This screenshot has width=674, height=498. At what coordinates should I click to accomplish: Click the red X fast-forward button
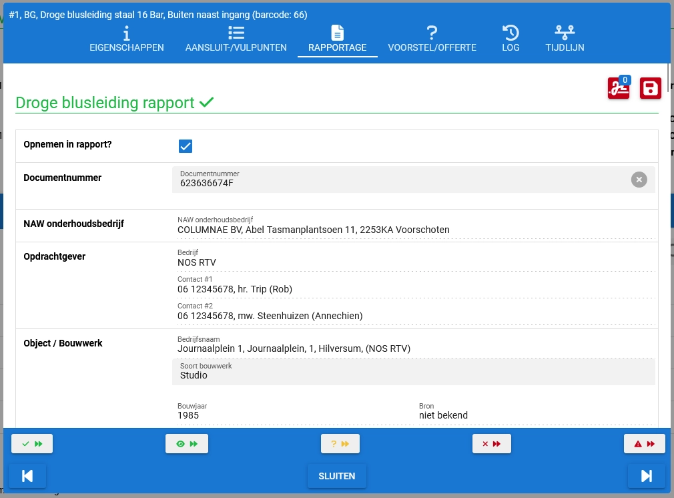pyautogui.click(x=491, y=444)
